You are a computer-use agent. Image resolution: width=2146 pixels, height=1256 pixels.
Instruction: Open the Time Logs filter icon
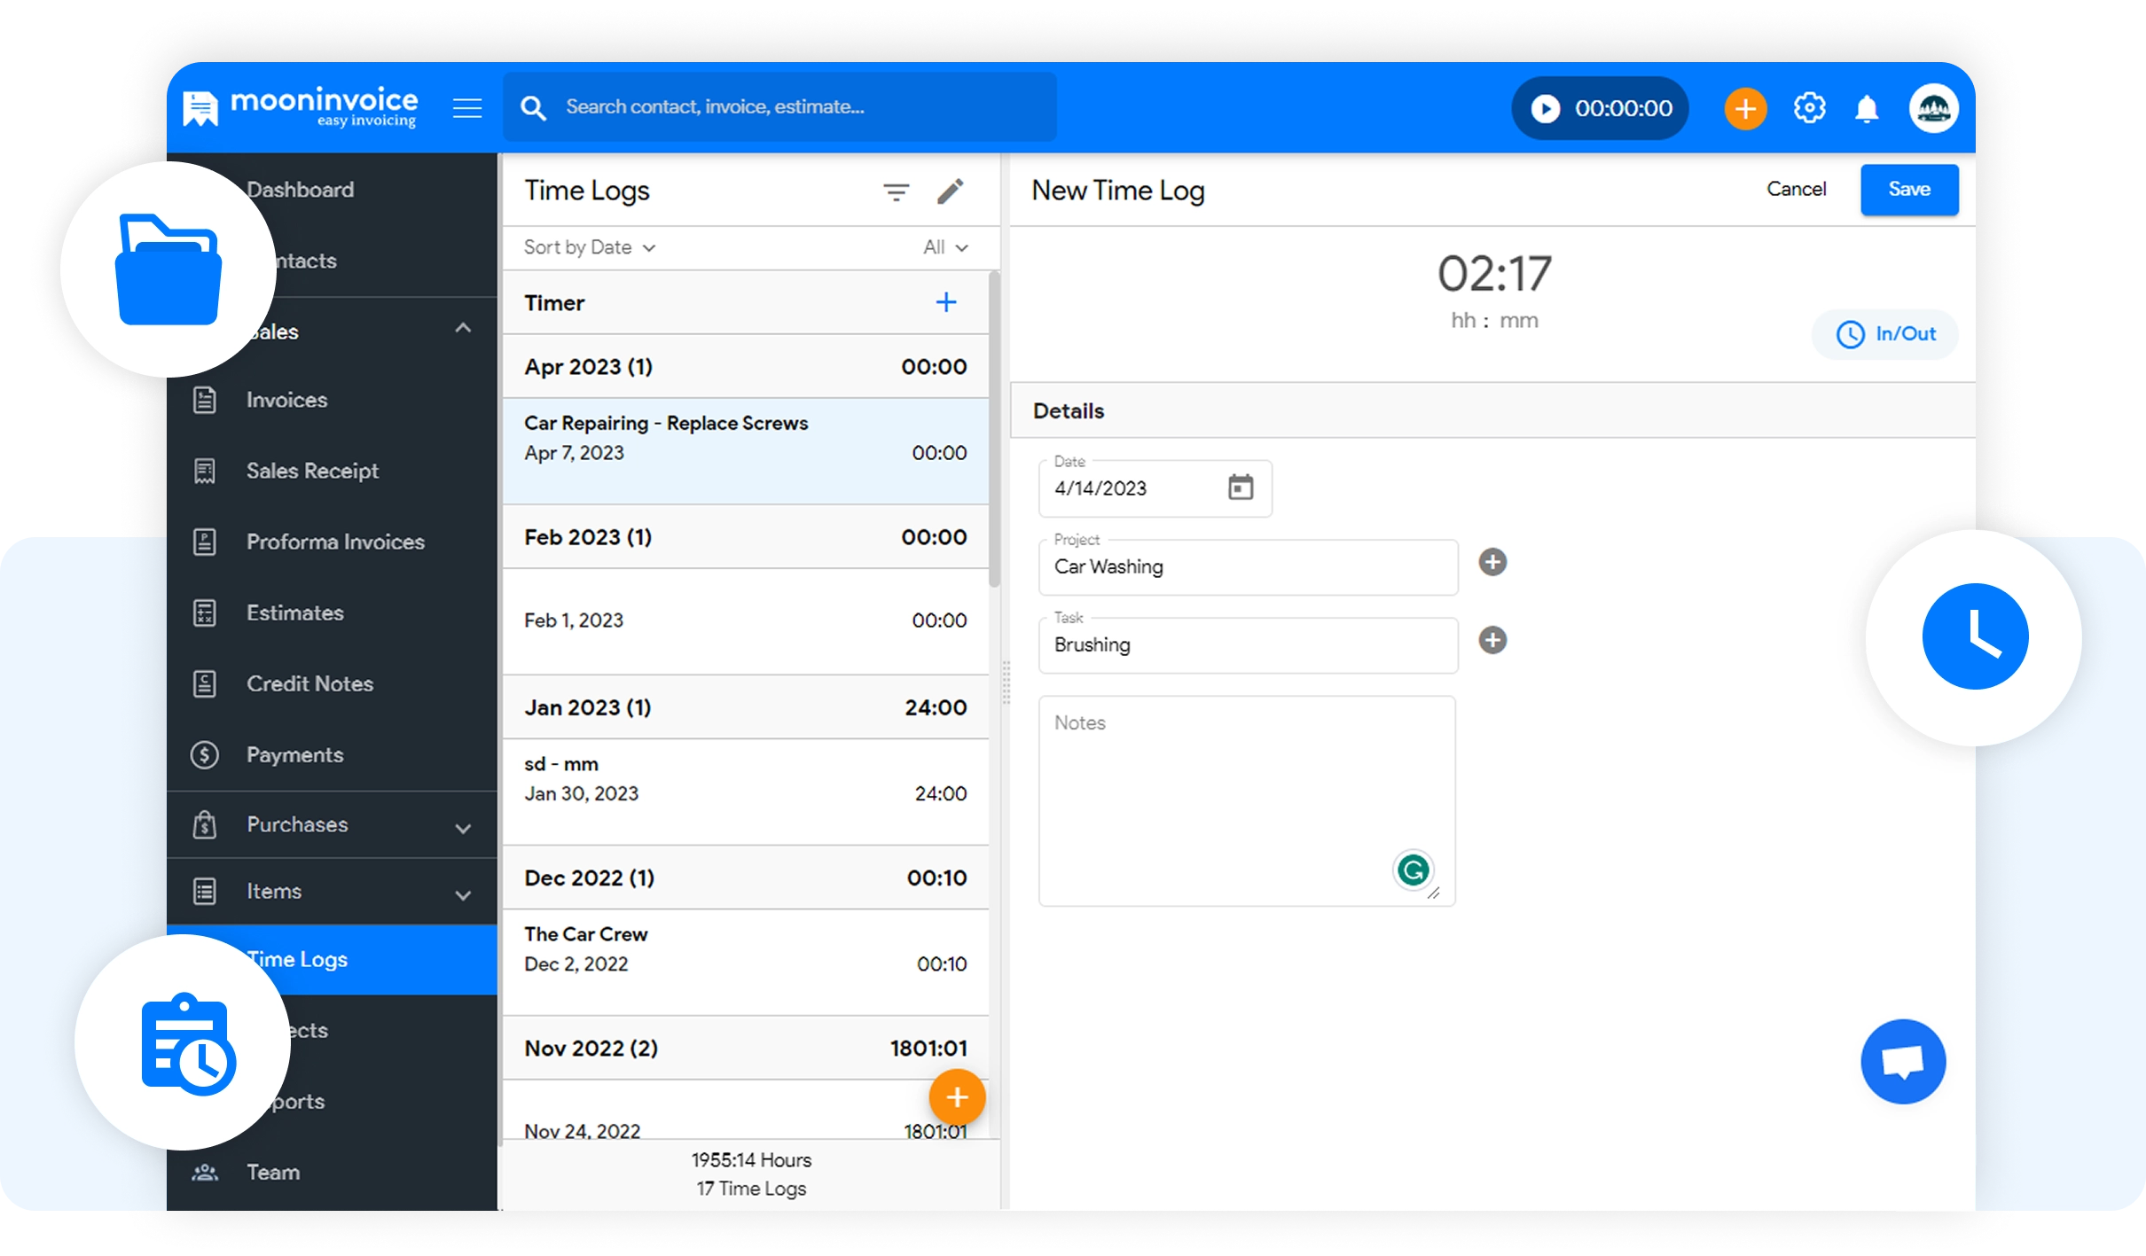pyautogui.click(x=896, y=191)
